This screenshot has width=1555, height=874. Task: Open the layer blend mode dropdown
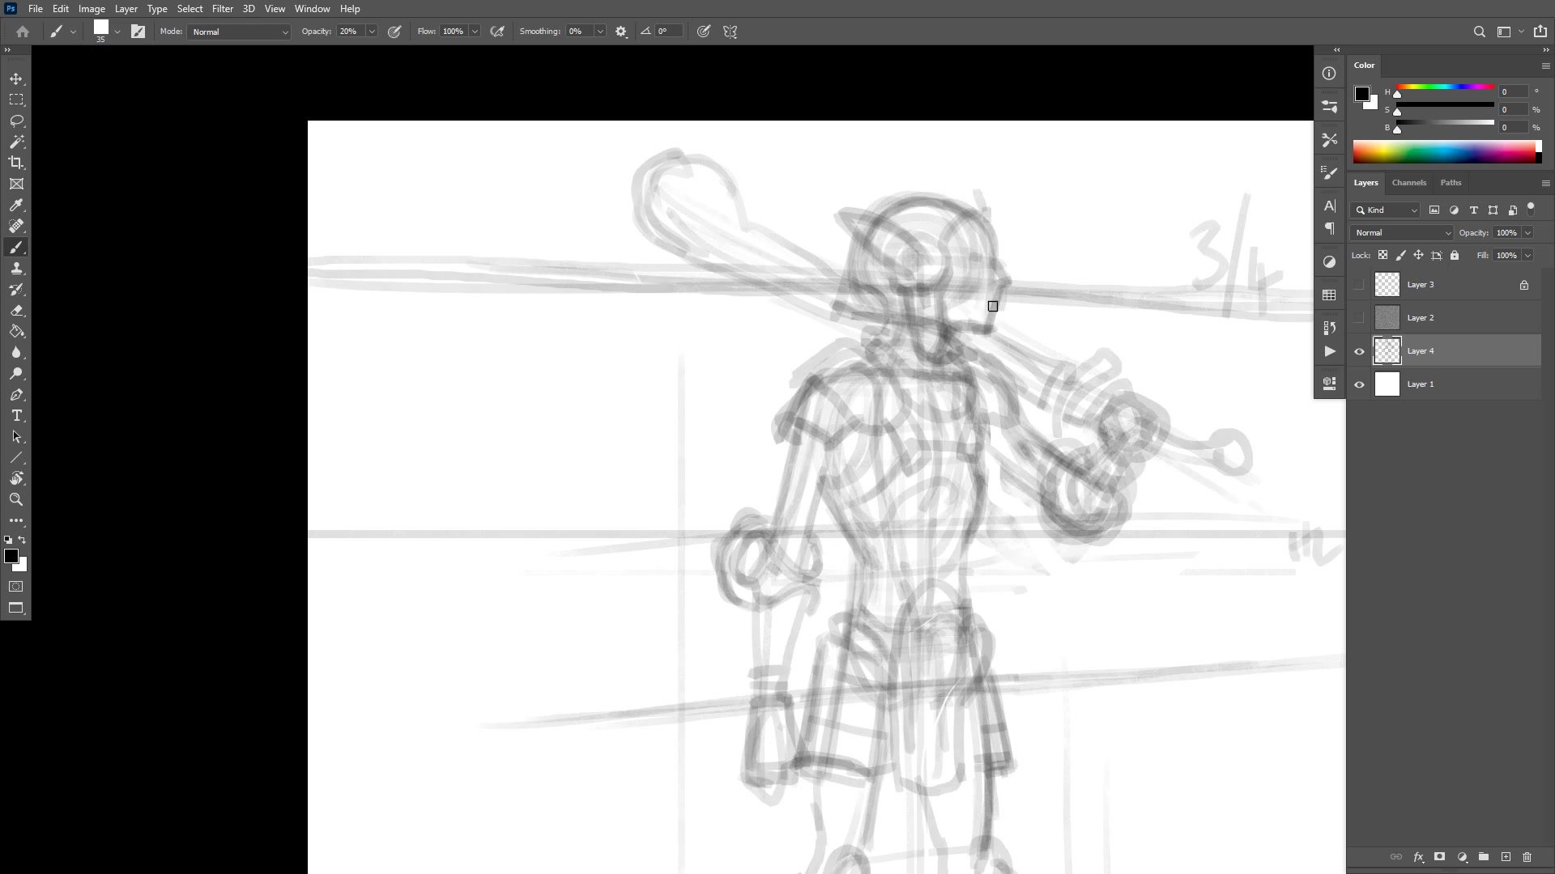click(x=1401, y=232)
